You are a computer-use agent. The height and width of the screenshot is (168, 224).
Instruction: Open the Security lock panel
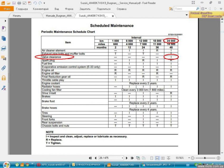click(4, 78)
